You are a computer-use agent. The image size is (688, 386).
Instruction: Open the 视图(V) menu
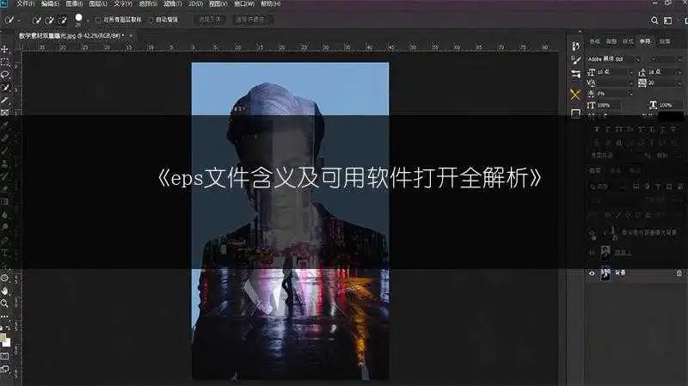tap(218, 3)
